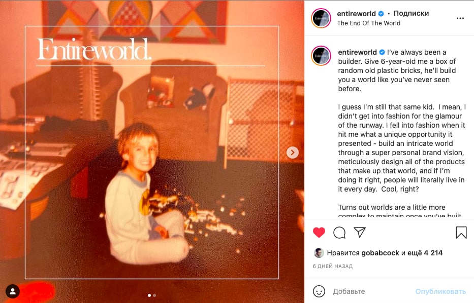This screenshot has height=303, width=474.
Task: Open gobabcock profile from likes
Action: tap(381, 253)
